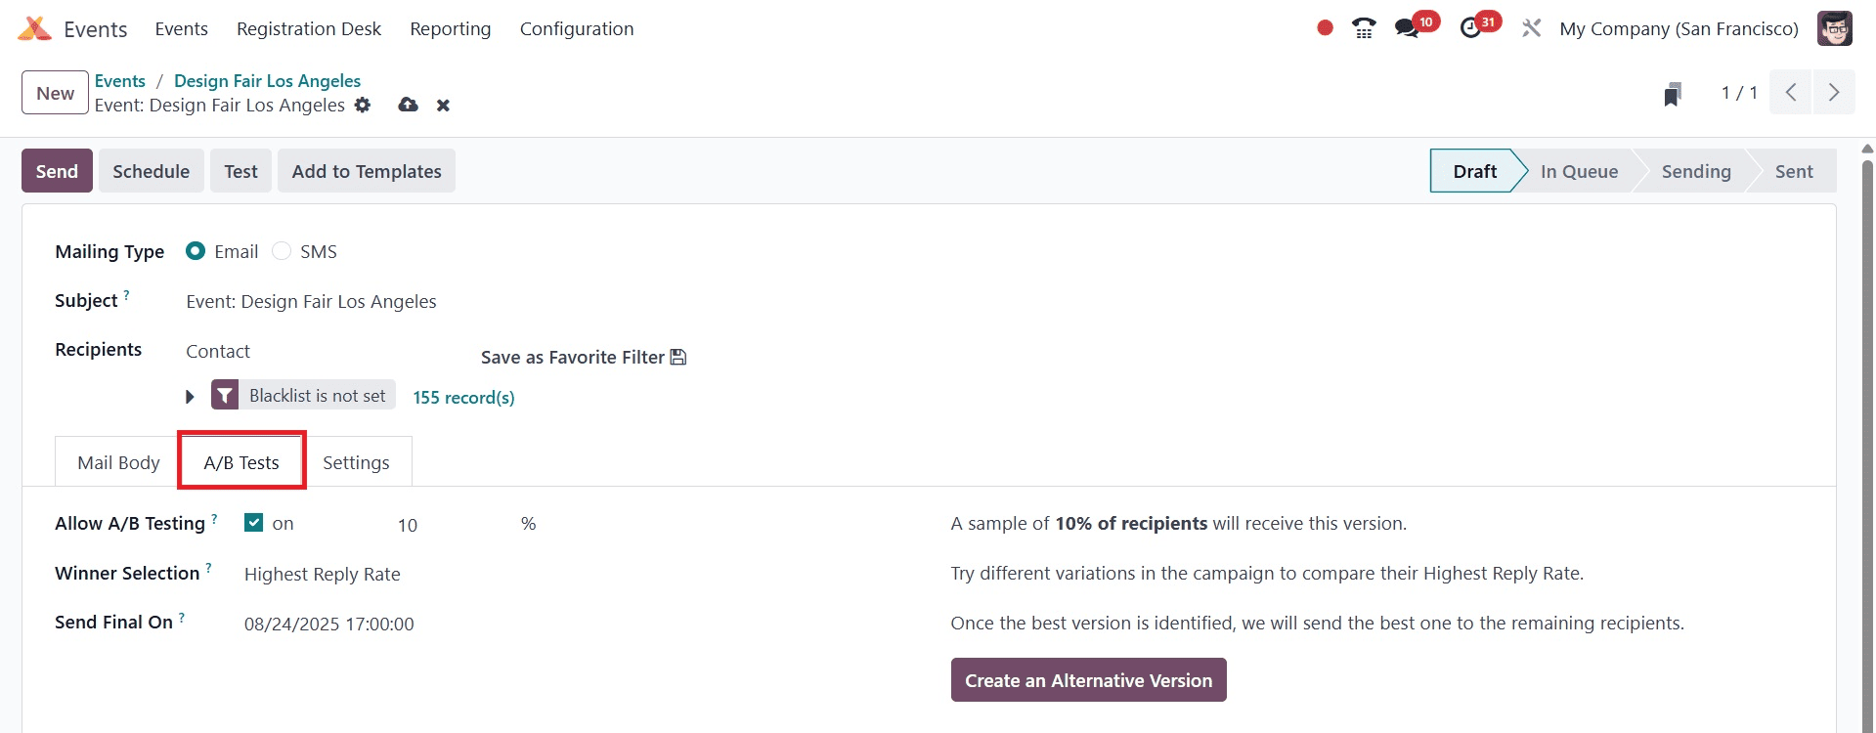
Task: Click Create an Alternative Version button
Action: click(x=1088, y=680)
